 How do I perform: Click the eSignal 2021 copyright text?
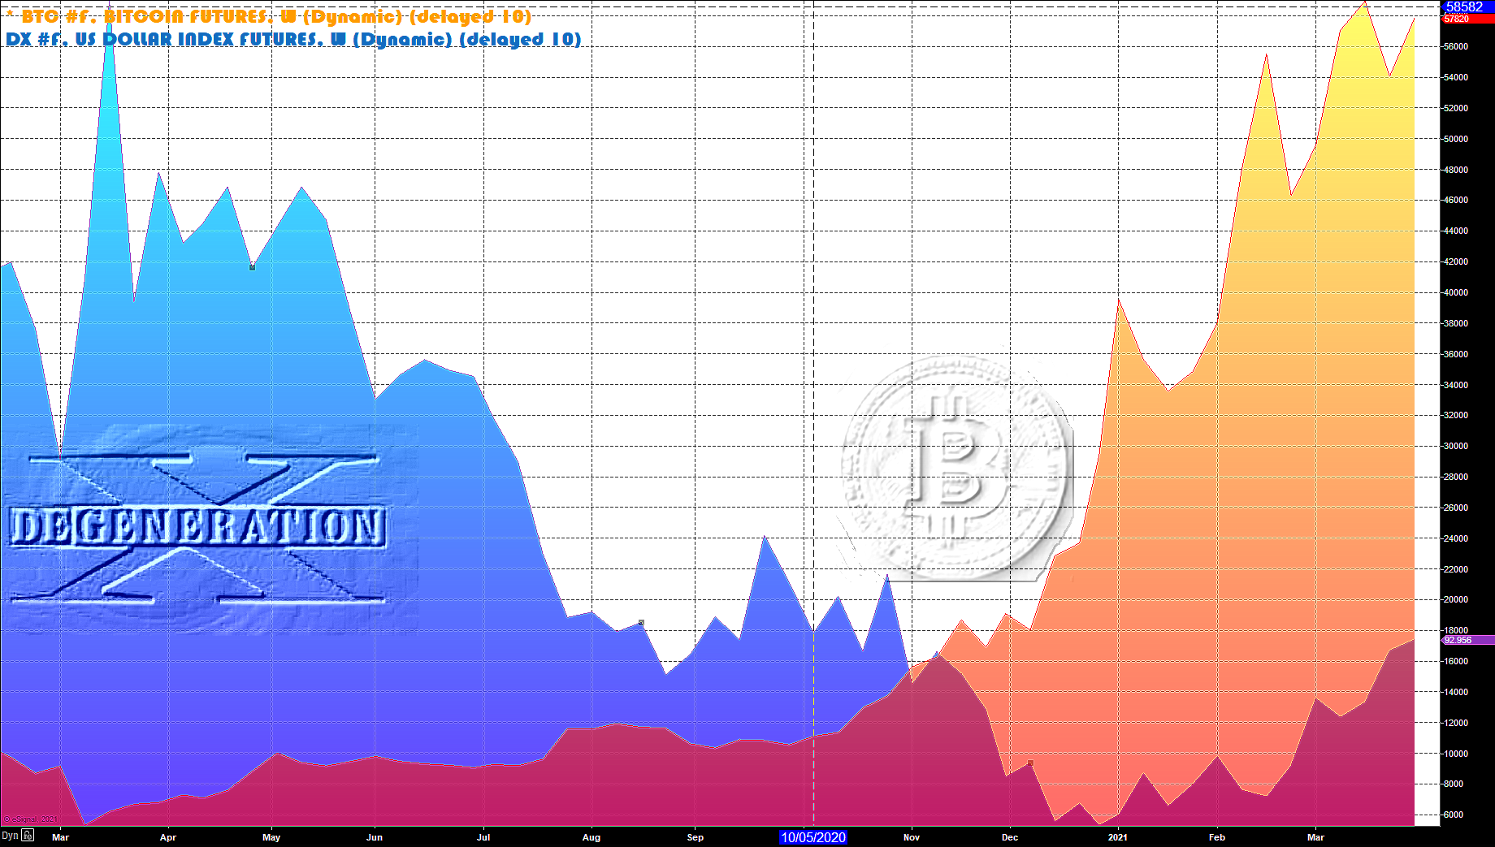[x=31, y=819]
